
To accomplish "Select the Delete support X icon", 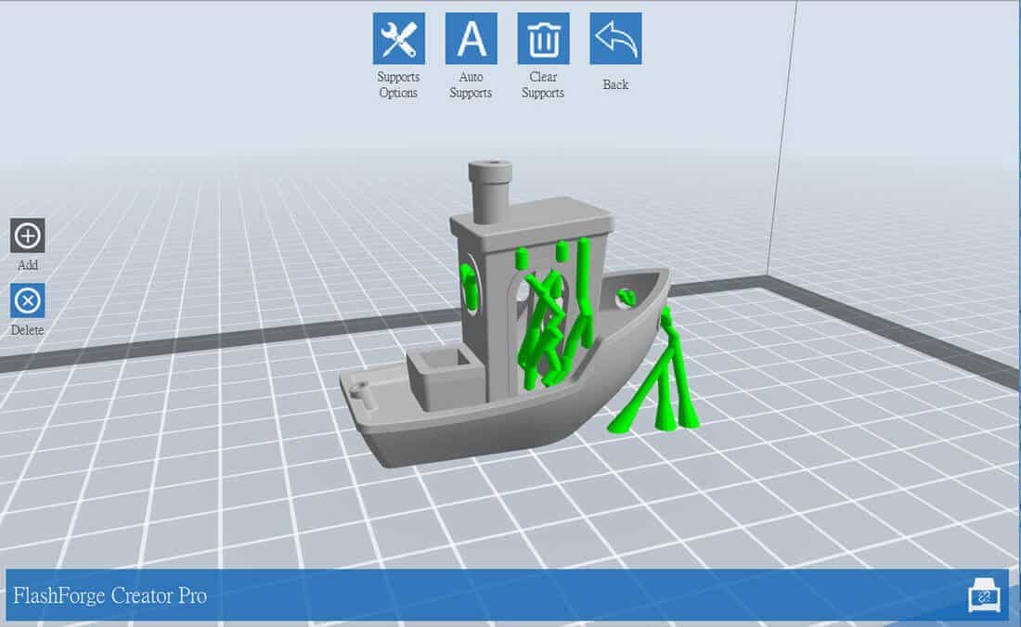I will click(x=27, y=301).
